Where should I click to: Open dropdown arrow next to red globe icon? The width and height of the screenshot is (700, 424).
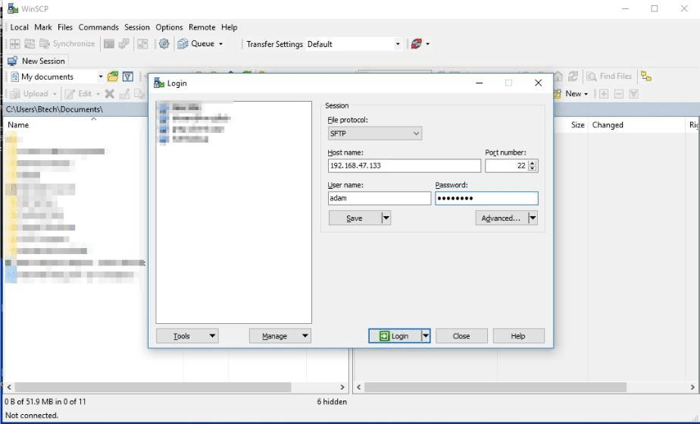(428, 44)
